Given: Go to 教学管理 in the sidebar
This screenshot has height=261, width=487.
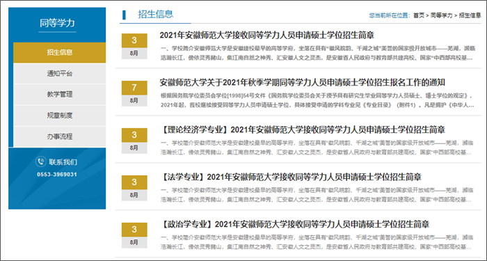Looking at the screenshot, I should tap(60, 95).
